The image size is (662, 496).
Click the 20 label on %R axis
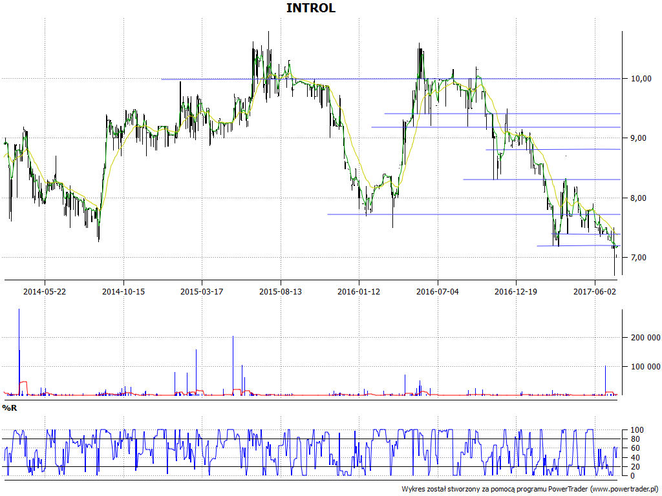pyautogui.click(x=635, y=466)
